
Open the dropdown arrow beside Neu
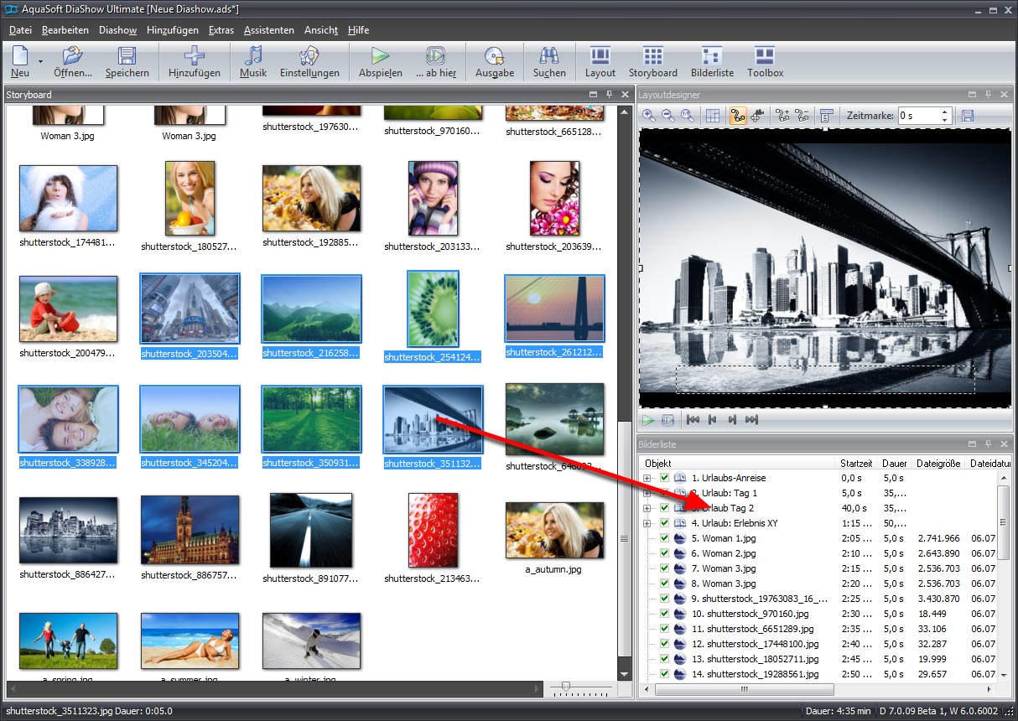point(40,61)
